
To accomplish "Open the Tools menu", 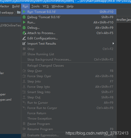I will pos(35,6).
